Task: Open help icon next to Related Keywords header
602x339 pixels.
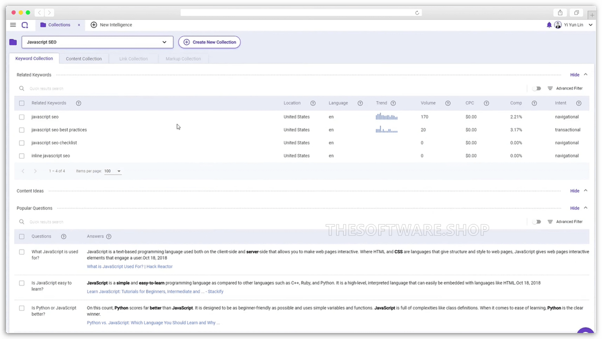Action: (x=79, y=103)
